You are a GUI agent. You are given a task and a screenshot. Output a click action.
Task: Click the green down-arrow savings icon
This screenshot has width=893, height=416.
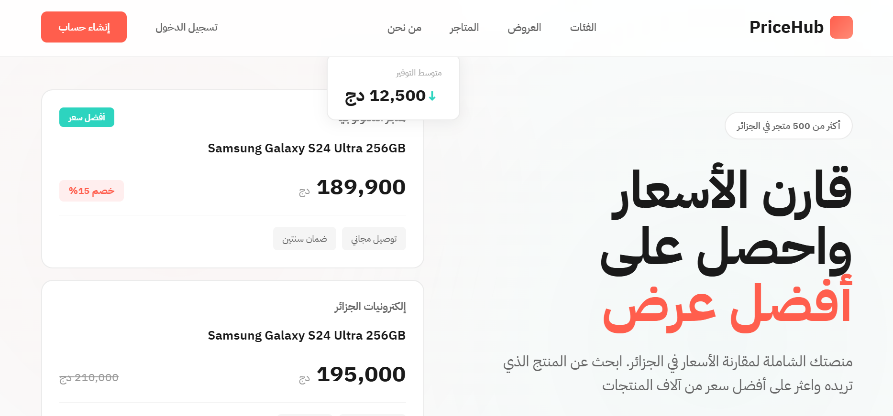pyautogui.click(x=432, y=96)
